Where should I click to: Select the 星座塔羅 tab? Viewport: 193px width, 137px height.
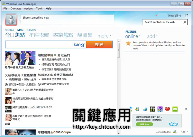pos(39,35)
